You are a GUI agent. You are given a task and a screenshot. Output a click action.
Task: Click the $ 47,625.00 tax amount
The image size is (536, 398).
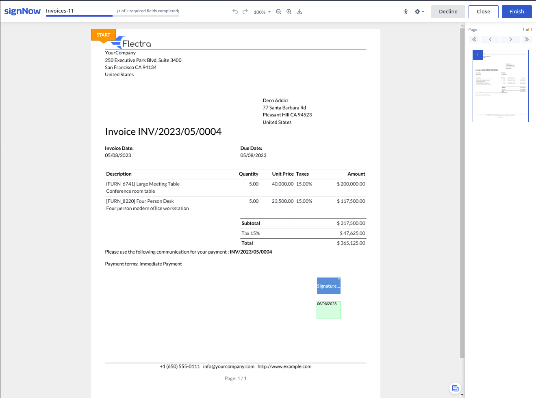pyautogui.click(x=352, y=233)
